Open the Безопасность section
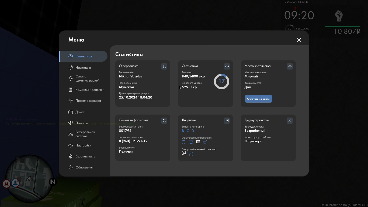Image resolution: width=368 pixels, height=207 pixels. [85, 157]
